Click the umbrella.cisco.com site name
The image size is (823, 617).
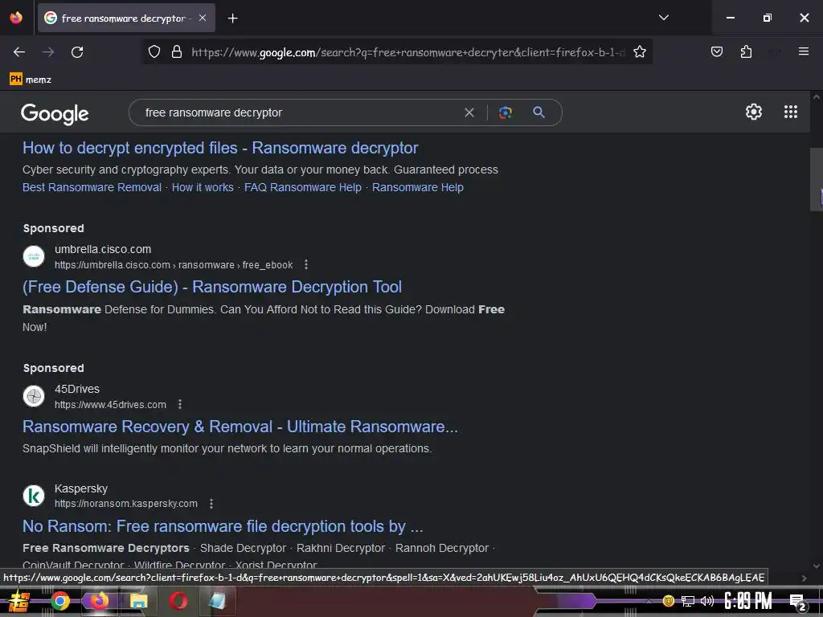(x=103, y=249)
